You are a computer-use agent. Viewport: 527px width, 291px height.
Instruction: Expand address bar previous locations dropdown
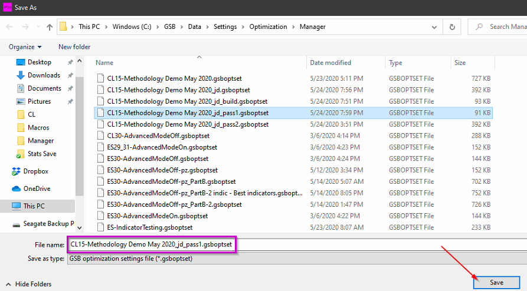435,27
